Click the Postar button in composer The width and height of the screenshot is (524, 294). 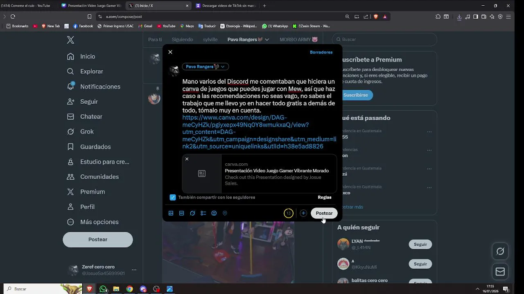pos(324,213)
